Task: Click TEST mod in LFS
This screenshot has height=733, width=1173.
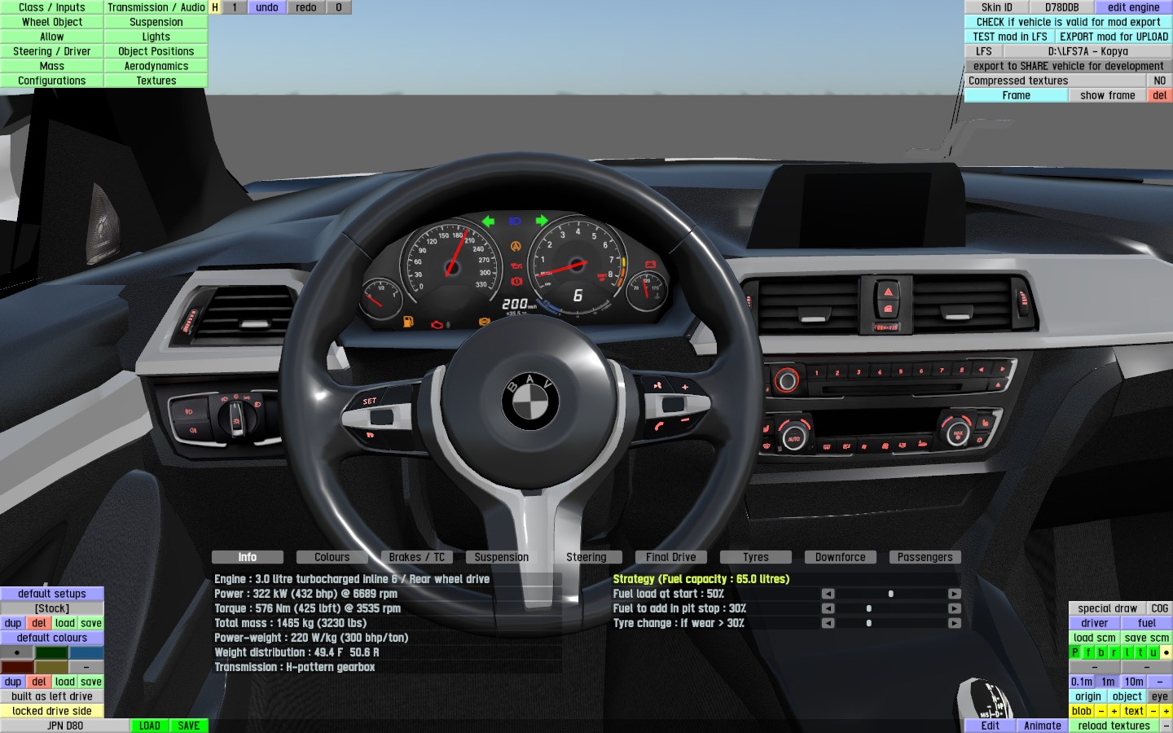Action: [x=1010, y=37]
